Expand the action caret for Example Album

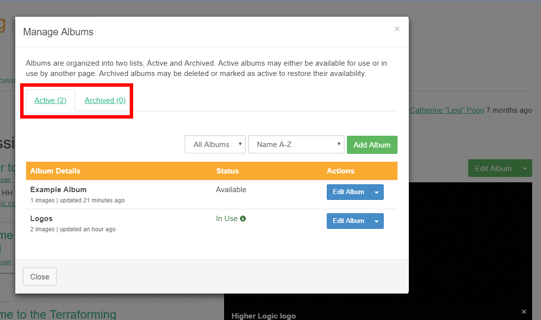[377, 192]
